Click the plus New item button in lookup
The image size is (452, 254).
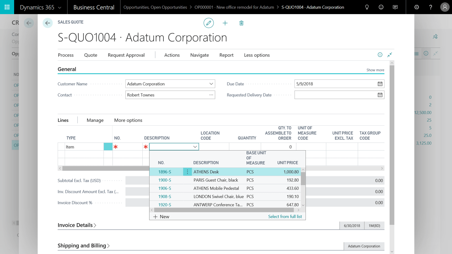tap(161, 217)
